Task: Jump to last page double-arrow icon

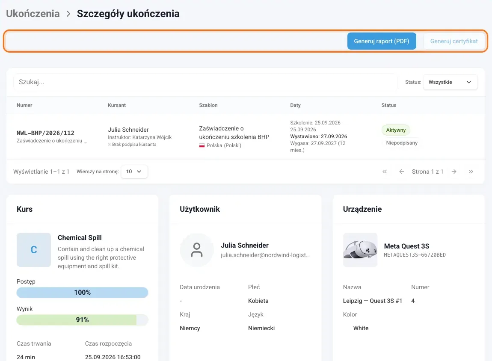Action: tap(471, 172)
